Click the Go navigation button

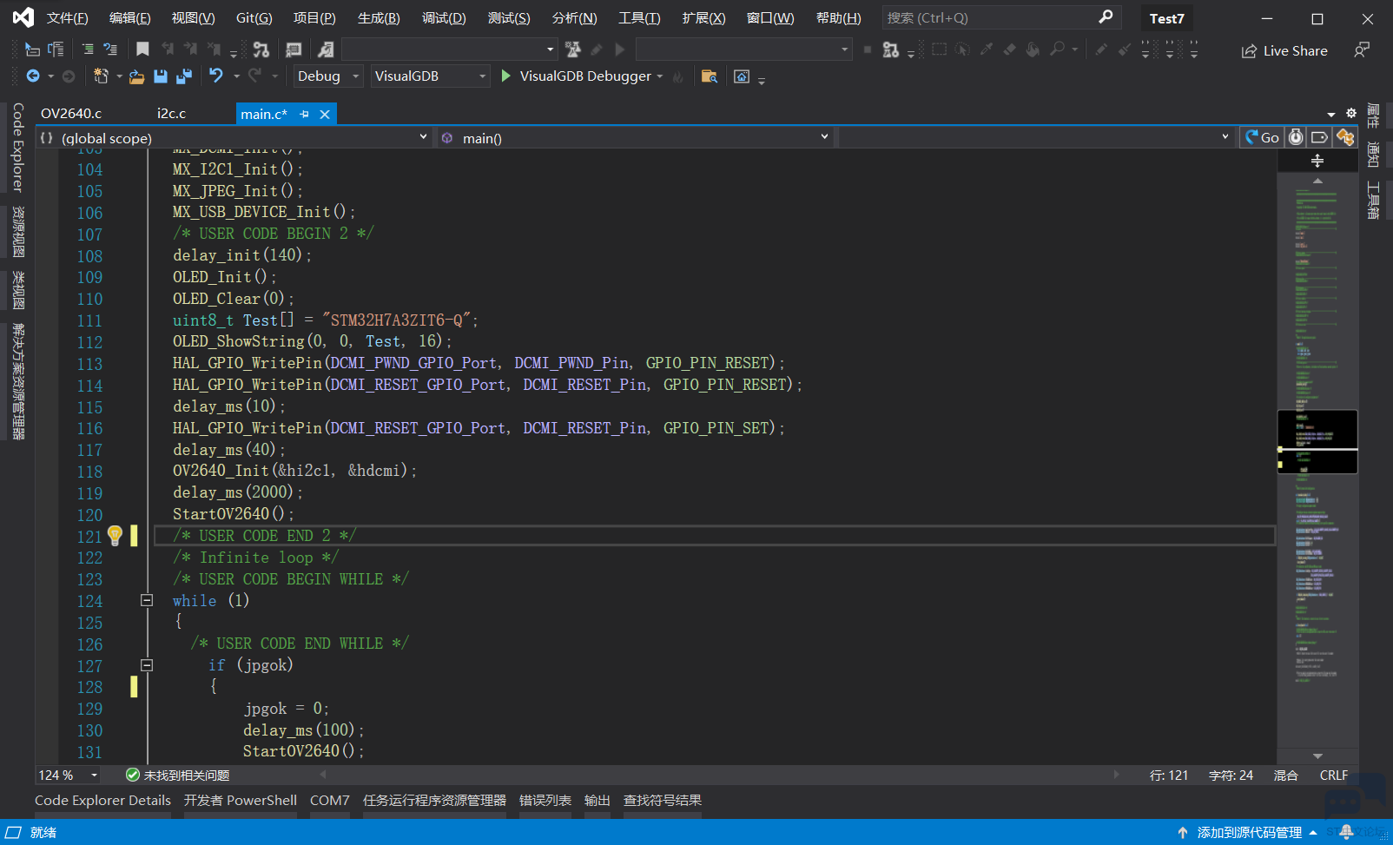(x=1262, y=137)
